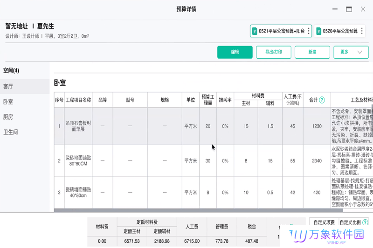Click the 品牌 column header
The image size is (373, 248).
point(103,100)
